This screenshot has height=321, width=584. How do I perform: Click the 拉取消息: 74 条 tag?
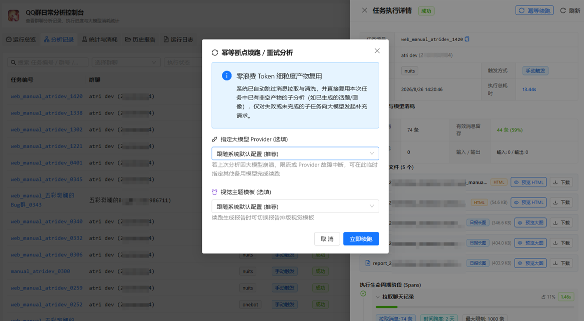[x=396, y=319]
